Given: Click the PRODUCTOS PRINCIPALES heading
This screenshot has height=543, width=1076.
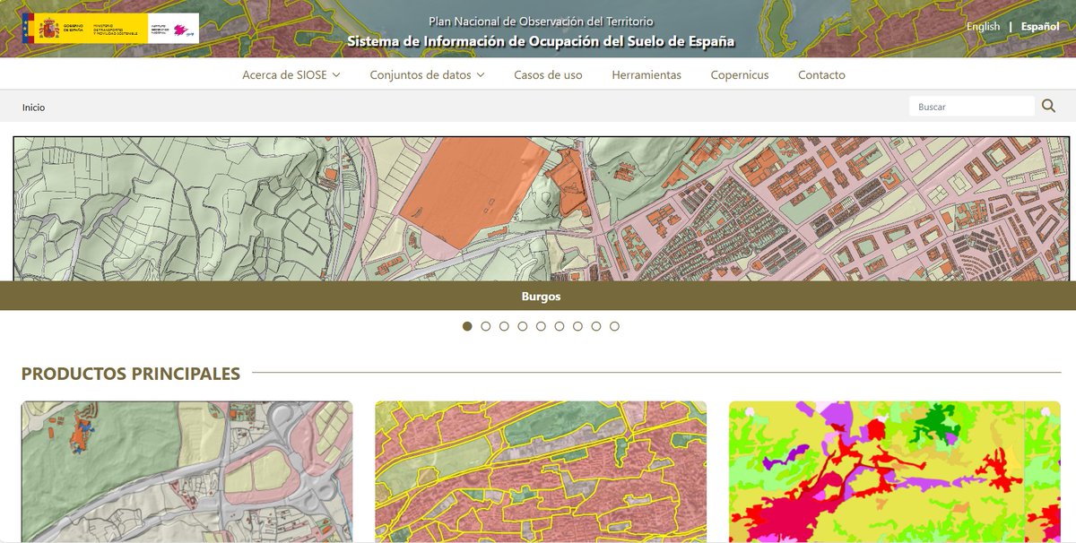Looking at the screenshot, I should (x=131, y=374).
